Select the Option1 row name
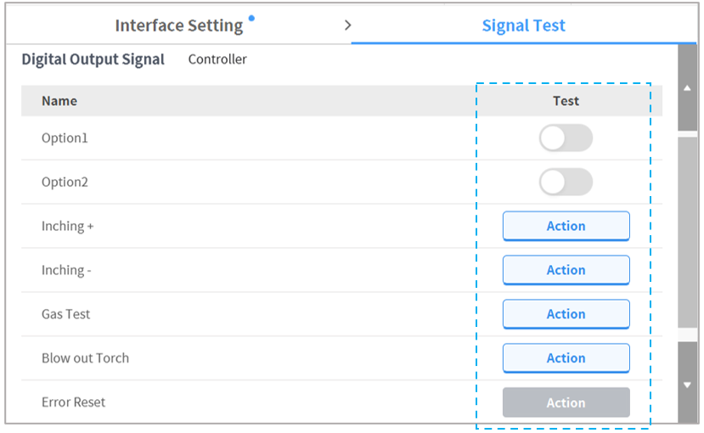 (x=65, y=138)
